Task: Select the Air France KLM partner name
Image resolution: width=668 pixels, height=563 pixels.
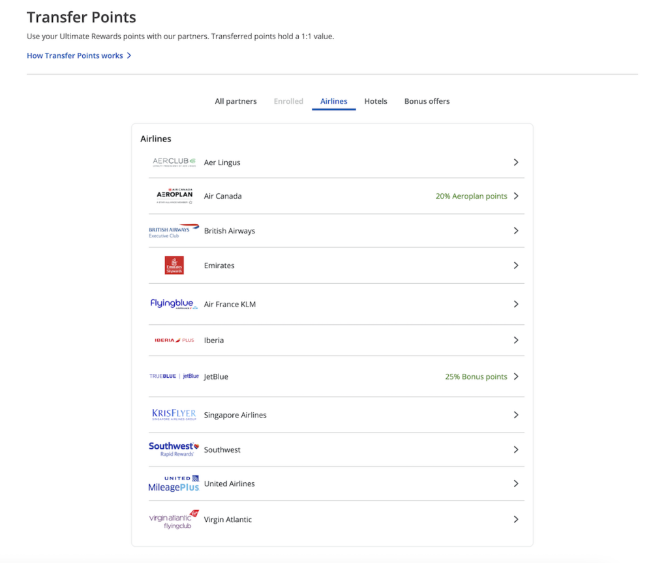Action: click(230, 304)
